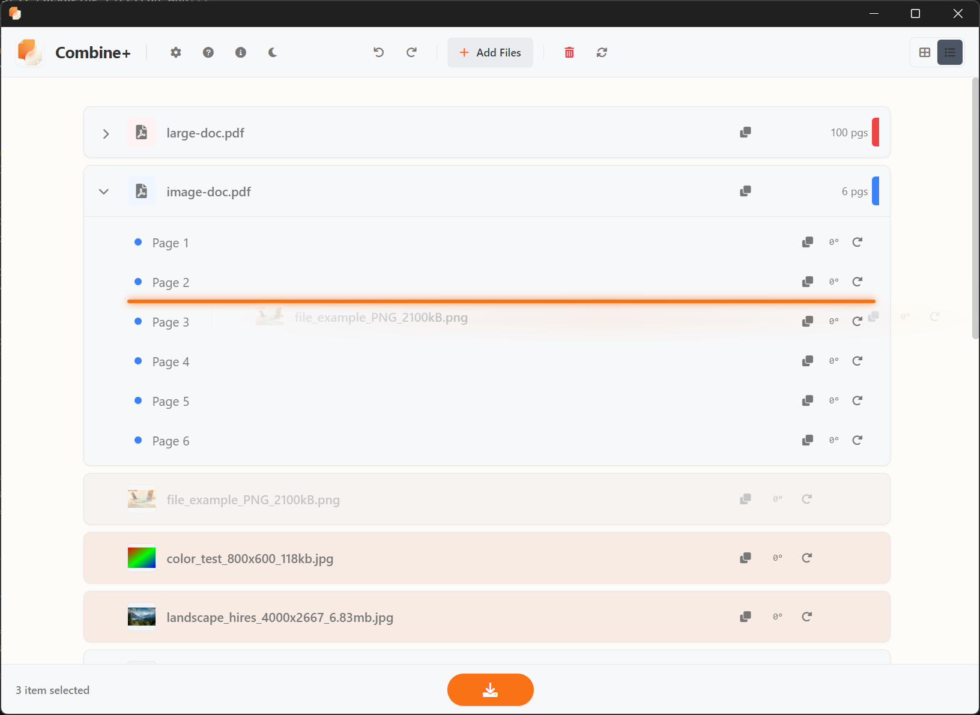
Task: Click the Add Files button
Action: coord(490,52)
